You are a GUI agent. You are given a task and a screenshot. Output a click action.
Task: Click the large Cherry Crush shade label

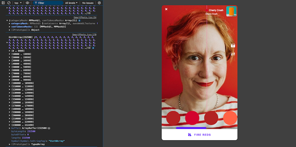(216, 10)
